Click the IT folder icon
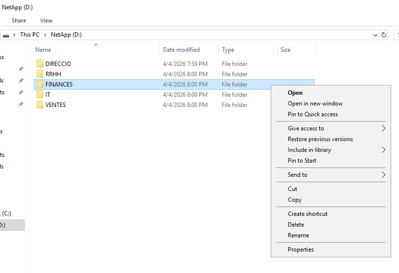The height and width of the screenshot is (273, 399). click(40, 95)
